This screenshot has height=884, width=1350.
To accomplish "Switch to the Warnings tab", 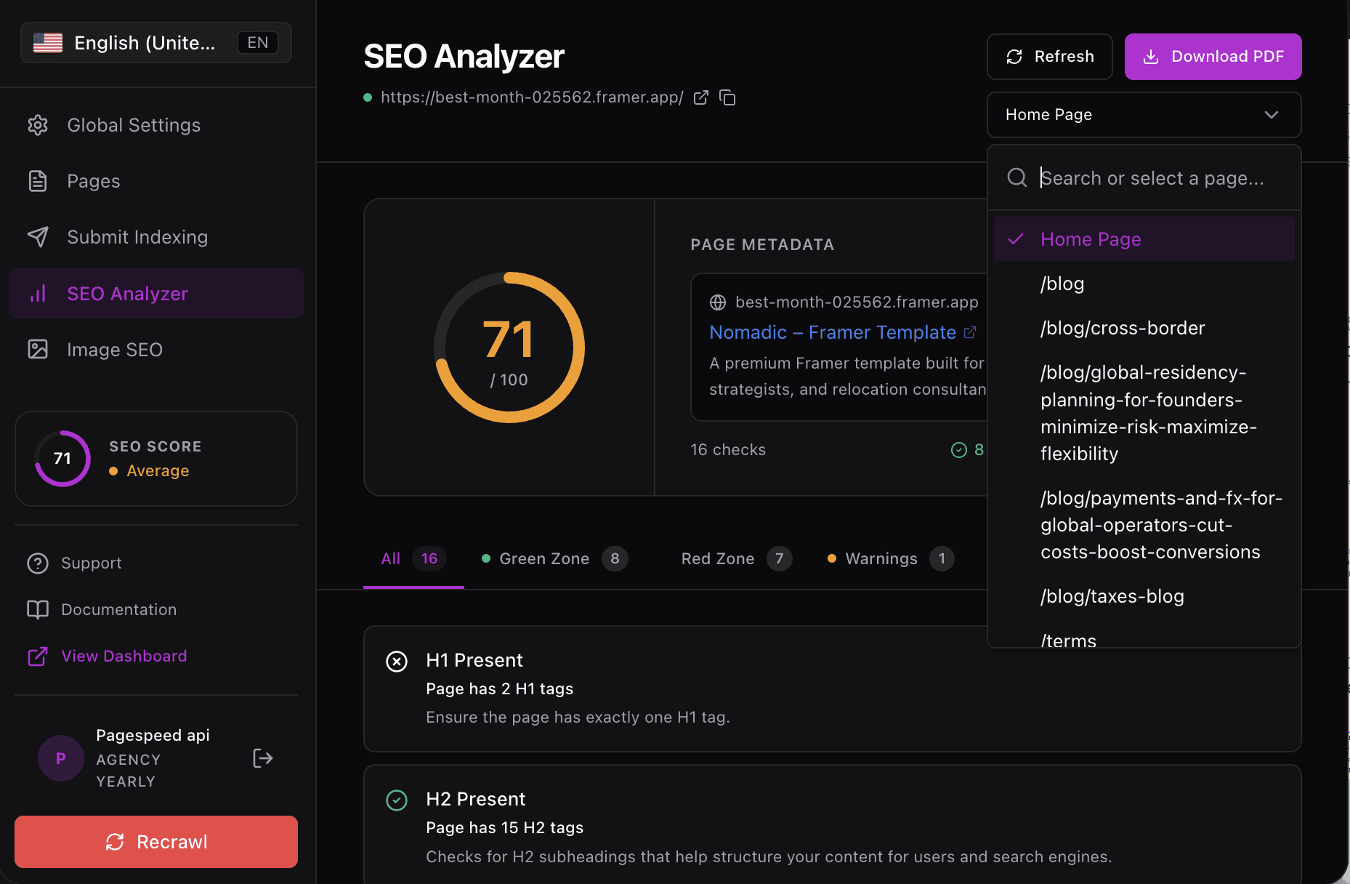I will (x=891, y=558).
